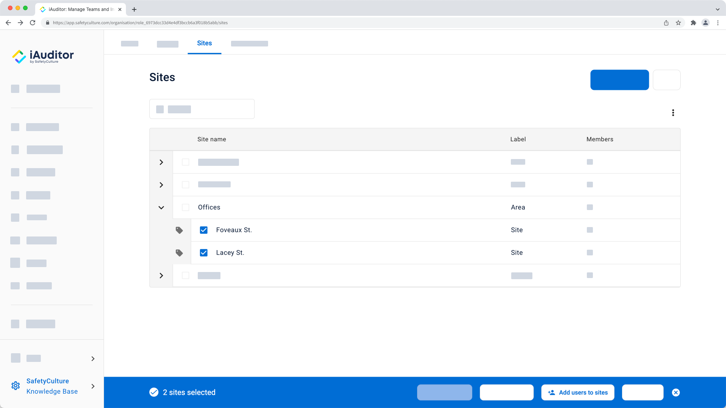This screenshot has height=408, width=726.
Task: Uncheck the Lacey St. checkbox
Action: tap(204, 253)
